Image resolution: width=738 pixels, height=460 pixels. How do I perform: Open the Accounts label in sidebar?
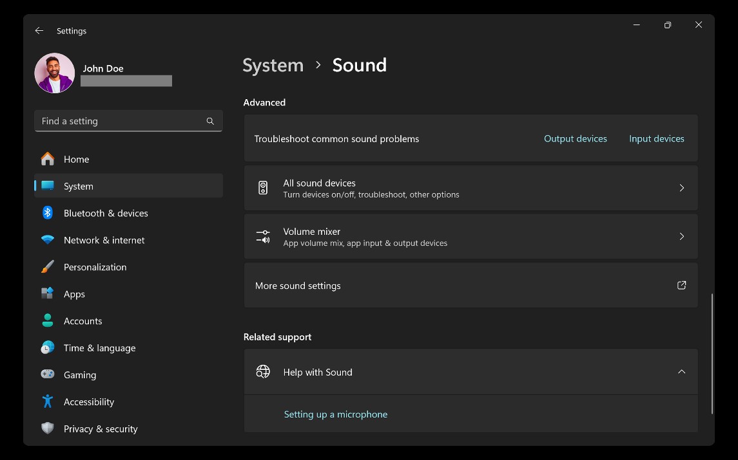tap(83, 321)
